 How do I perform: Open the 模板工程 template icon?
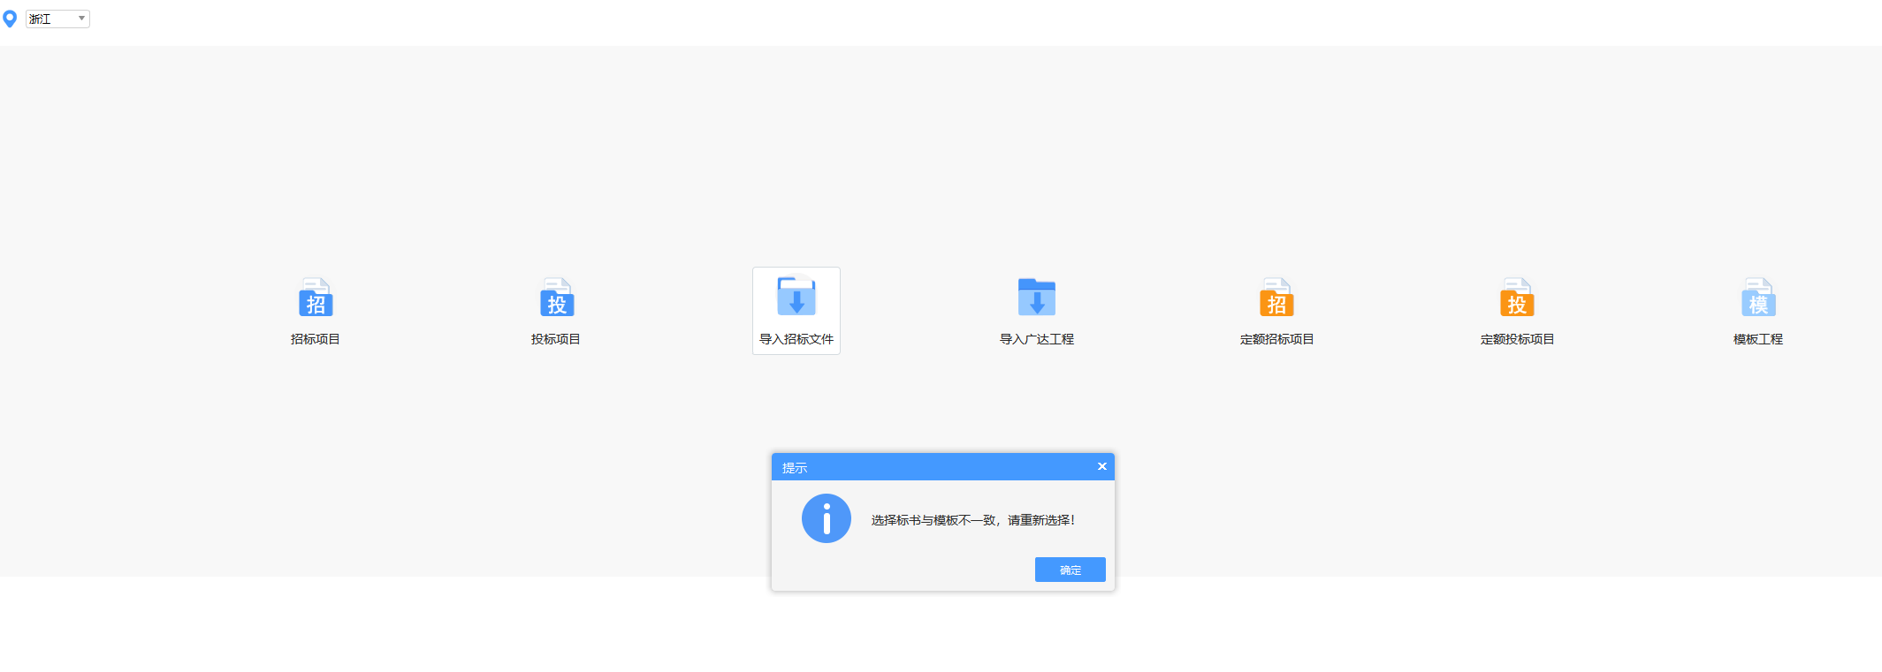1758,298
